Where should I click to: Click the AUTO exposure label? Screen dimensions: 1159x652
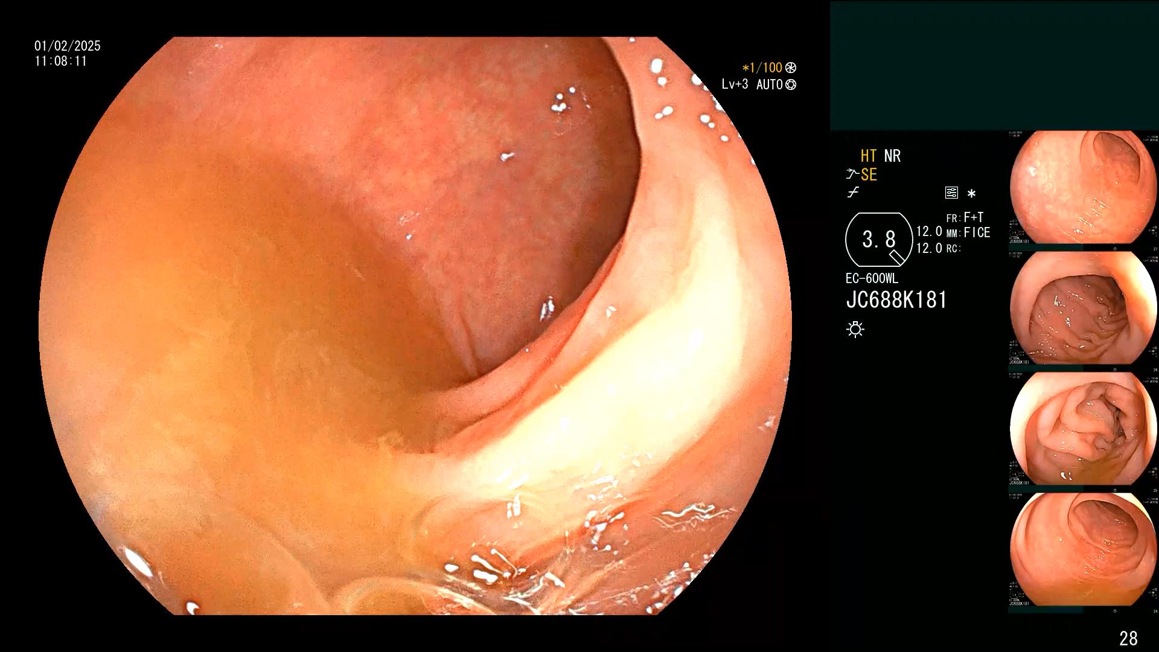[x=770, y=85]
